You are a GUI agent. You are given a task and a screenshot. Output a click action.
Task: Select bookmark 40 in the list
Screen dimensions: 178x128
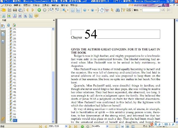(15, 76)
